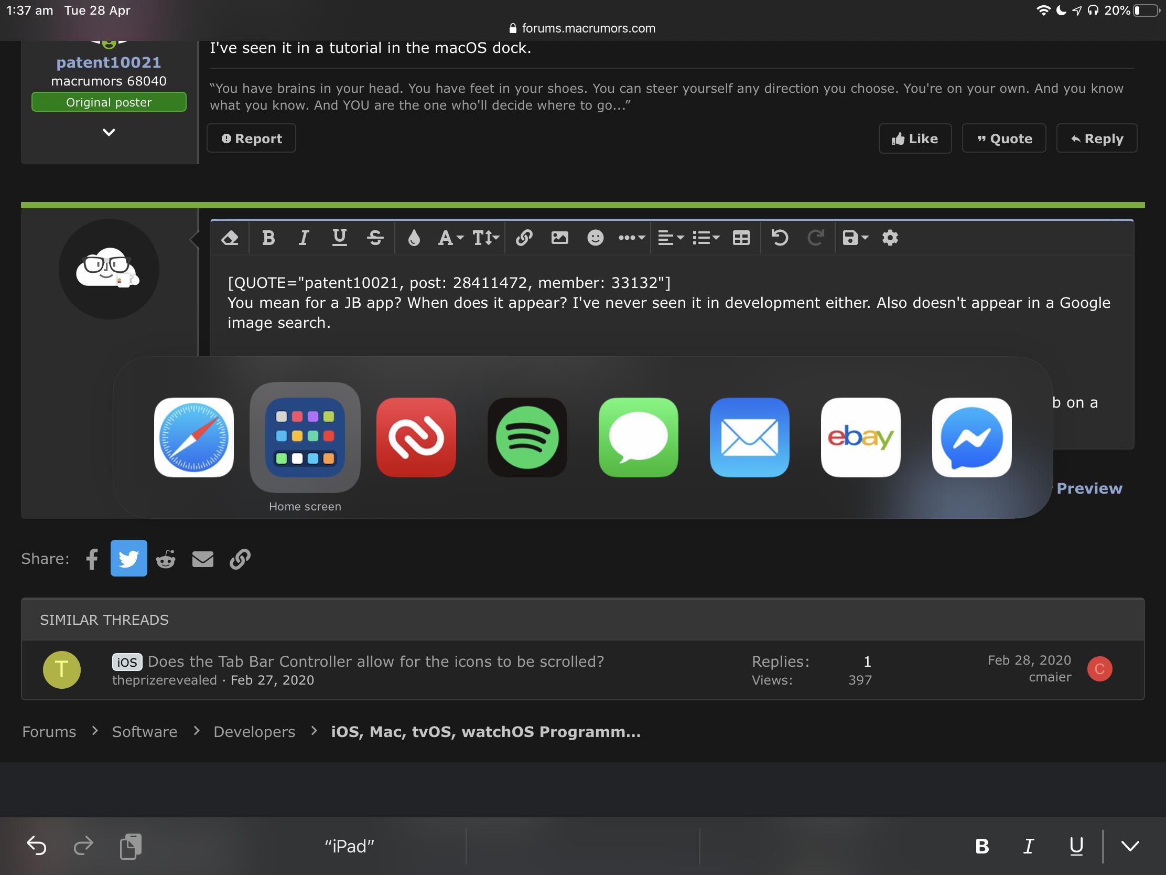Click the Quote button
Viewport: 1166px width, 875px height.
coord(1003,138)
